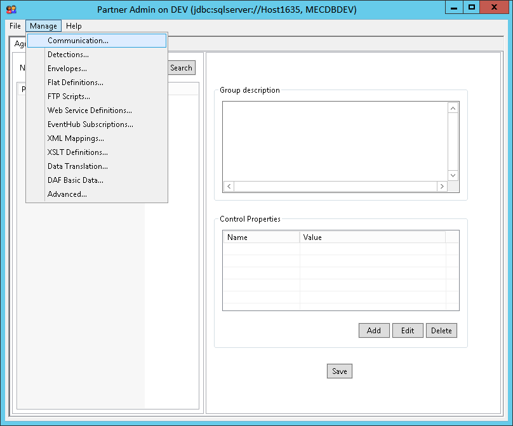Image resolution: width=513 pixels, height=426 pixels.
Task: Open the Help menu
Action: 74,26
